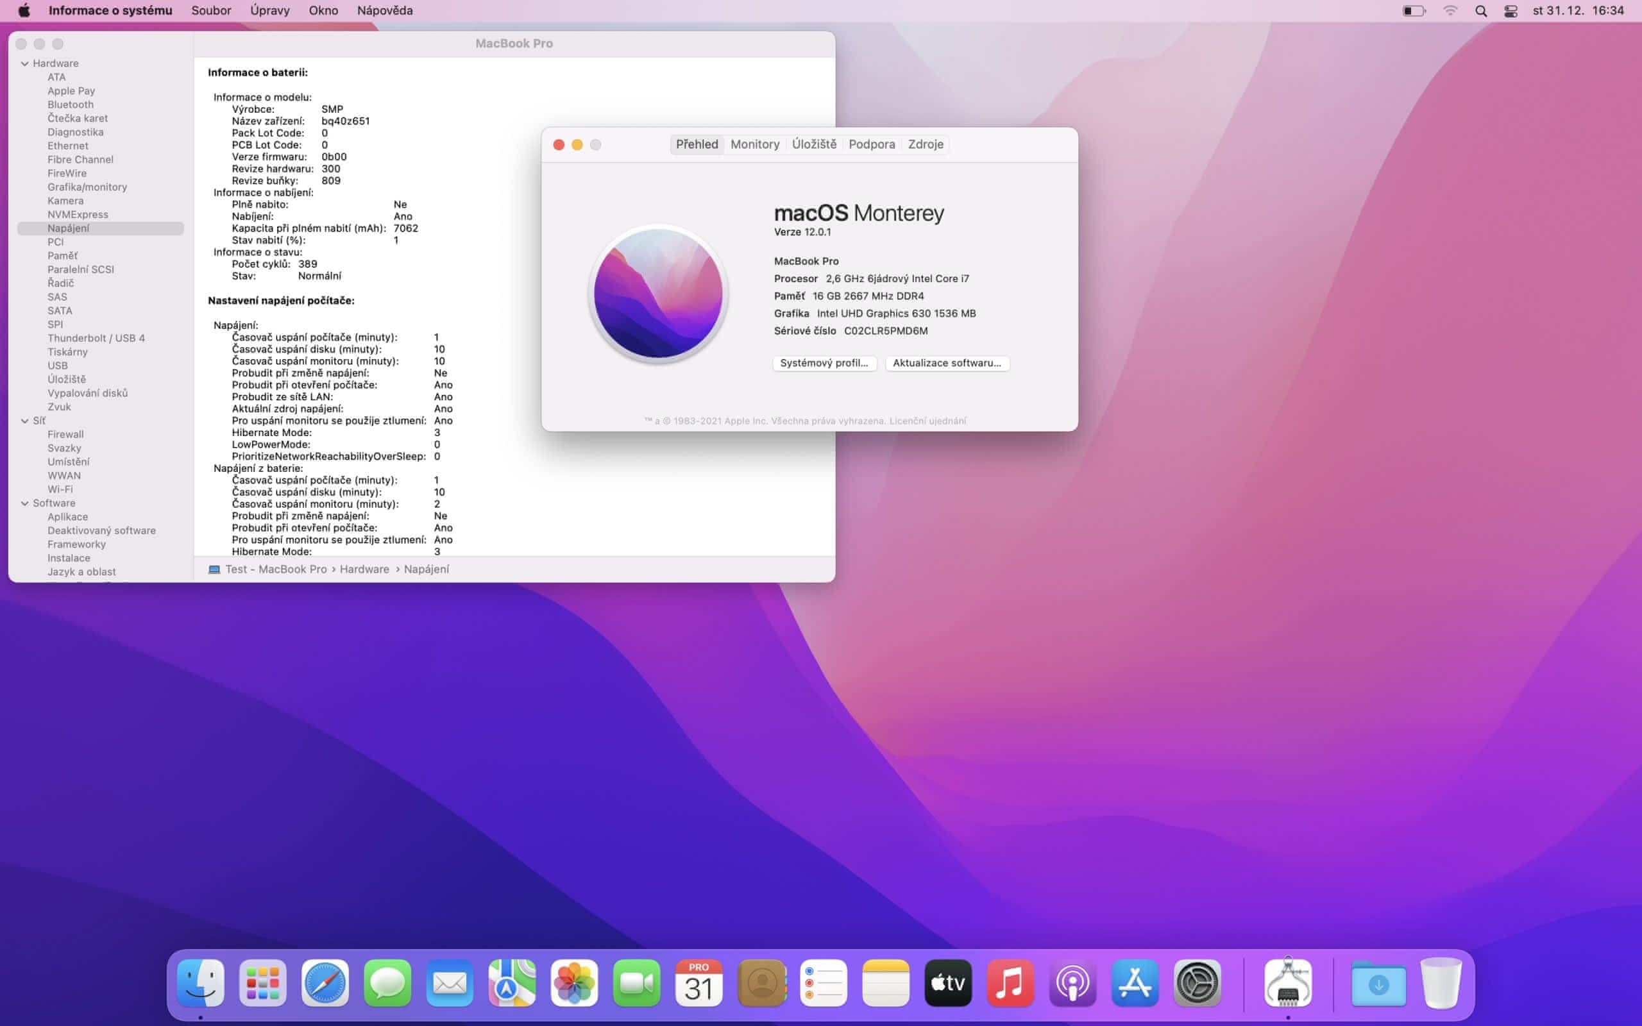Open the Soubor menu
The width and height of the screenshot is (1642, 1026).
coord(211,11)
